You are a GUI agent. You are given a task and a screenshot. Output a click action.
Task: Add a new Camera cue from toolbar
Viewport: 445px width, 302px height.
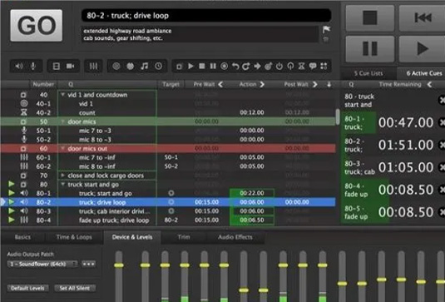70,67
